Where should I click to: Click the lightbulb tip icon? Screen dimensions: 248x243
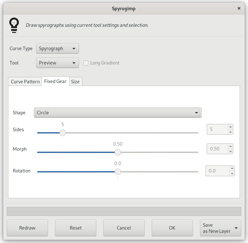click(14, 25)
